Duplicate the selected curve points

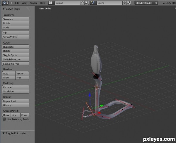(16, 47)
